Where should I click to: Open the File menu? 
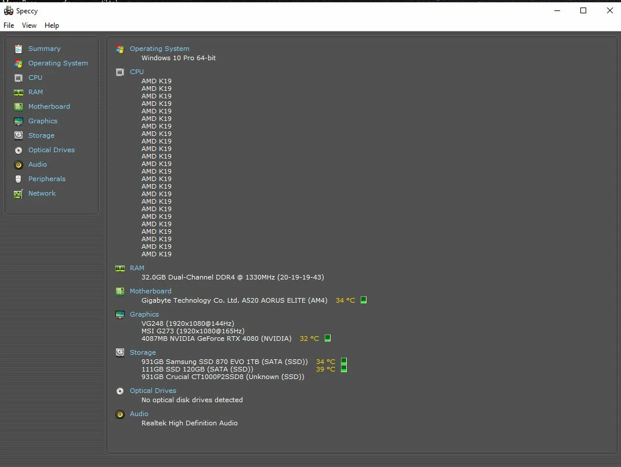[x=9, y=25]
